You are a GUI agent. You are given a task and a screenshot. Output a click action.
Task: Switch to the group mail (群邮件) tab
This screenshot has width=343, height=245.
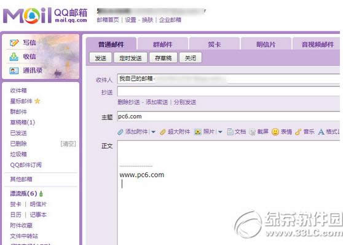pyautogui.click(x=162, y=44)
